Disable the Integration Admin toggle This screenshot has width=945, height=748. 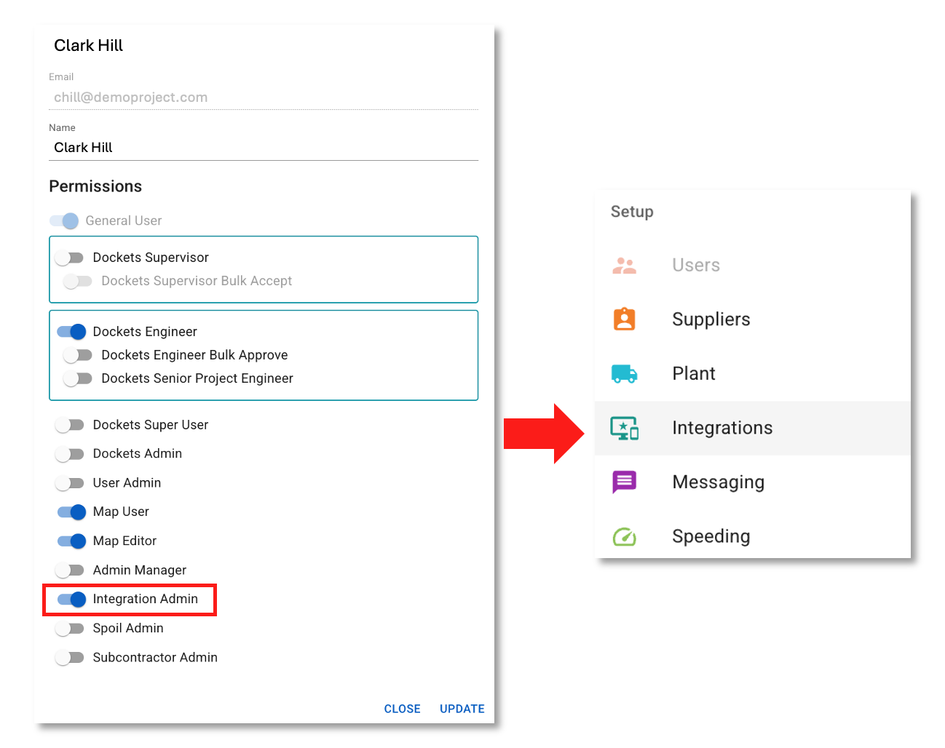coord(71,600)
